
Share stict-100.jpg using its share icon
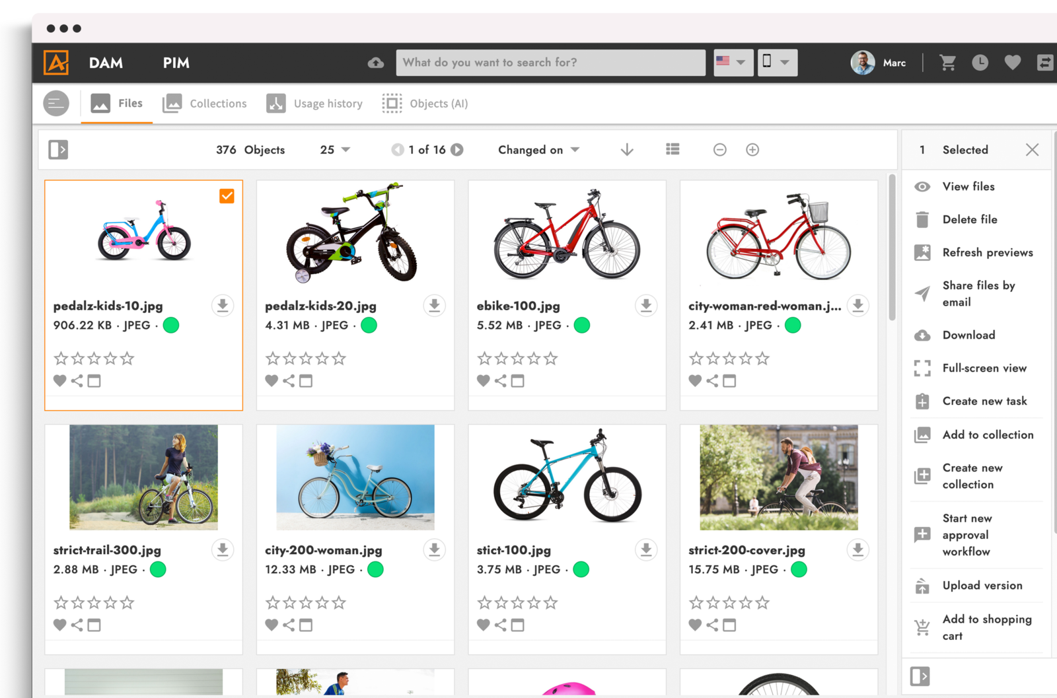pyautogui.click(x=501, y=625)
